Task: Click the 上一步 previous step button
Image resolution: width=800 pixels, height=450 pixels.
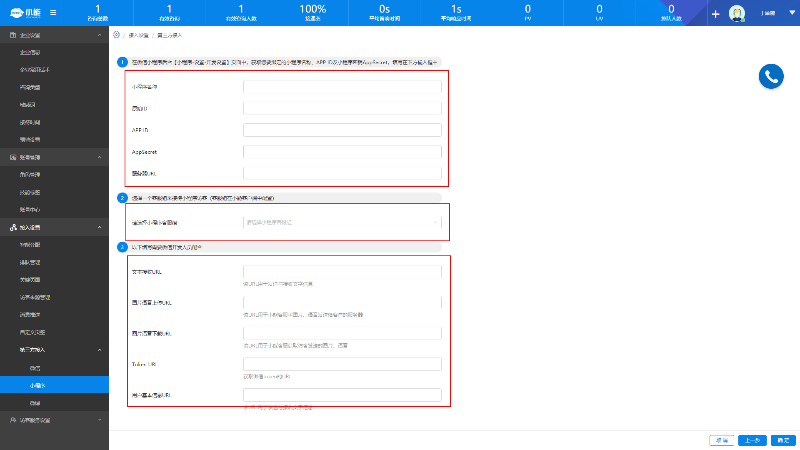Action: click(752, 440)
